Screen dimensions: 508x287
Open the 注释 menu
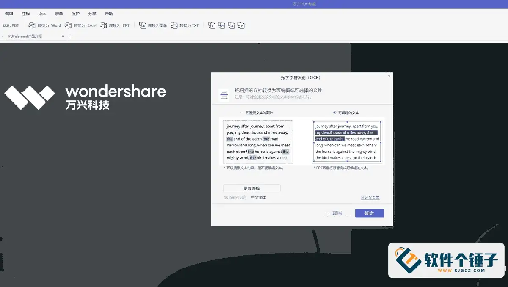point(25,13)
